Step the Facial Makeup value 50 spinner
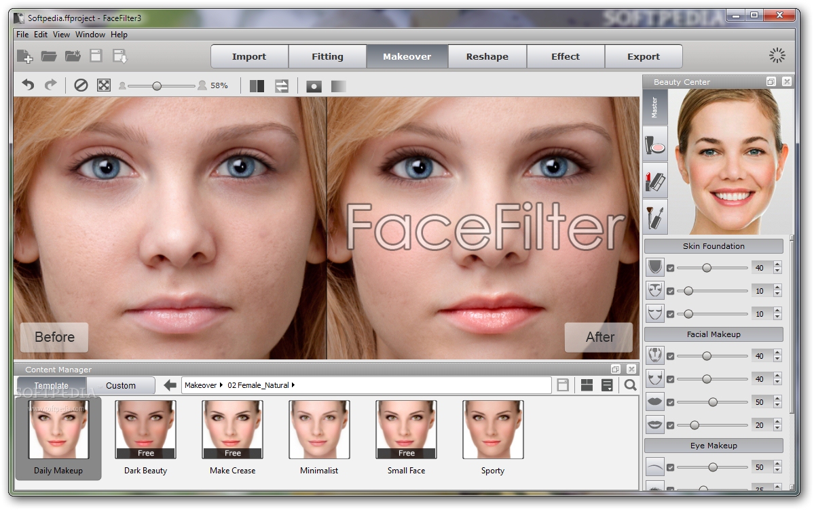Screen dimensions: 814x510 pos(777,401)
